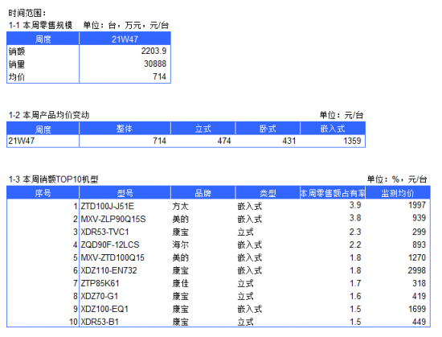Click the 整体 column header
Screen dimensions: 442x337
125,129
